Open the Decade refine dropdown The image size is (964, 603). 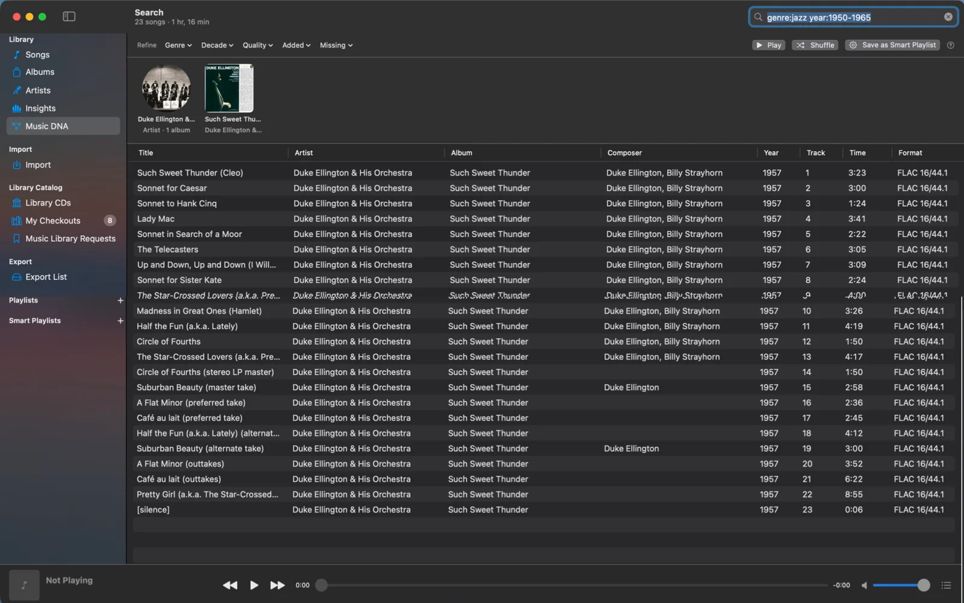click(x=217, y=45)
